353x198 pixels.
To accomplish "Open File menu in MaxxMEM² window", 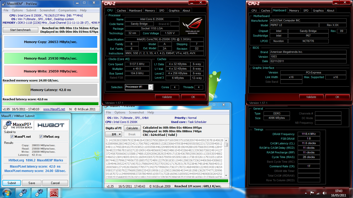I will [x=6, y=10].
